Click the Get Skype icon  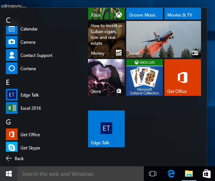coord(12,147)
